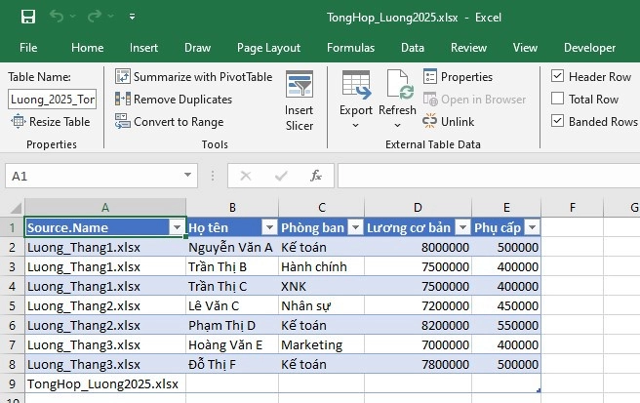The width and height of the screenshot is (640, 403).
Task: Open the Name Box dropdown arrow
Action: point(187,176)
